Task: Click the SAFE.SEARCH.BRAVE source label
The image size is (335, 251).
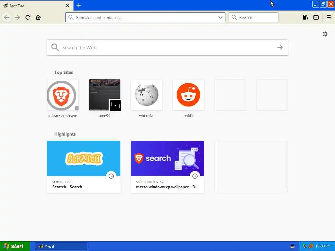Action: (150, 182)
